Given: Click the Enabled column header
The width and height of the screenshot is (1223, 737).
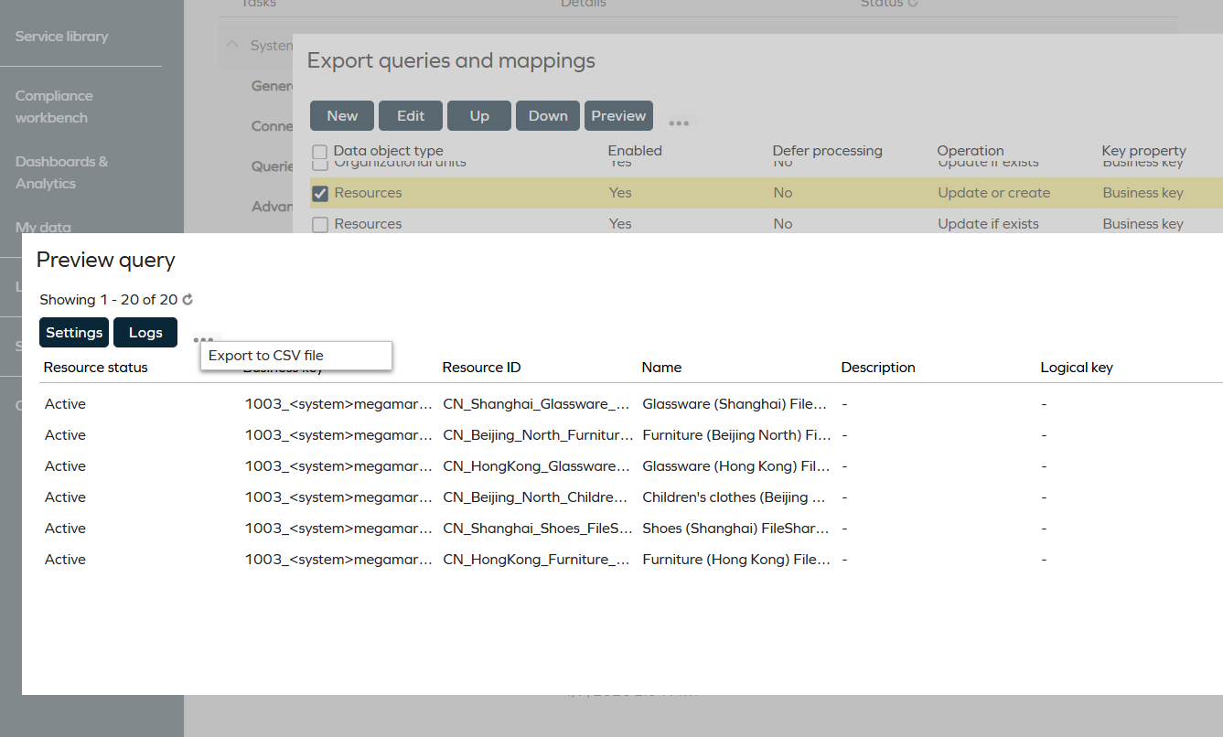Looking at the screenshot, I should coord(635,151).
